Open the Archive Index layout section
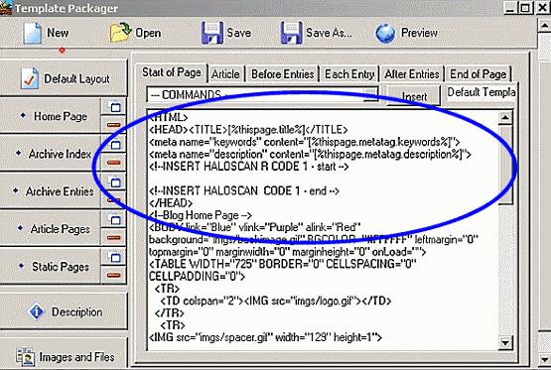 click(x=51, y=154)
